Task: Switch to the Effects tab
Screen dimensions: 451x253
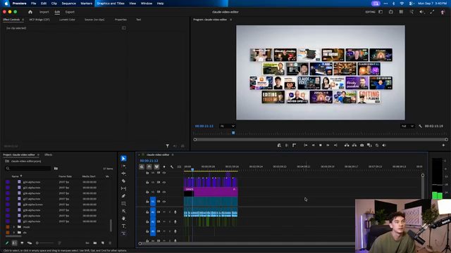Action: click(49, 155)
